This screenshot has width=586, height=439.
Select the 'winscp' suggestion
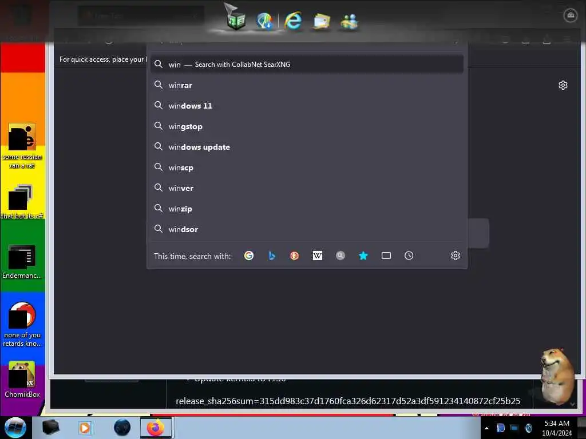307,167
